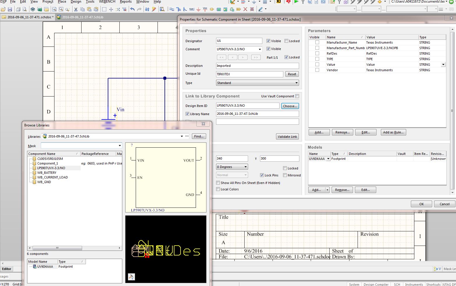Image resolution: width=456 pixels, height=286 pixels.
Task: Select the Place Wire tool
Action: click(x=172, y=9)
